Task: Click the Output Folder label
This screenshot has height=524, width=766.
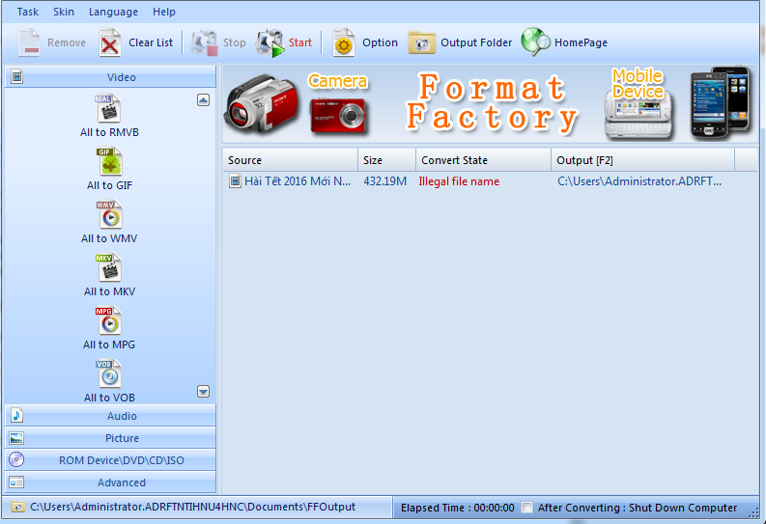Action: point(476,42)
